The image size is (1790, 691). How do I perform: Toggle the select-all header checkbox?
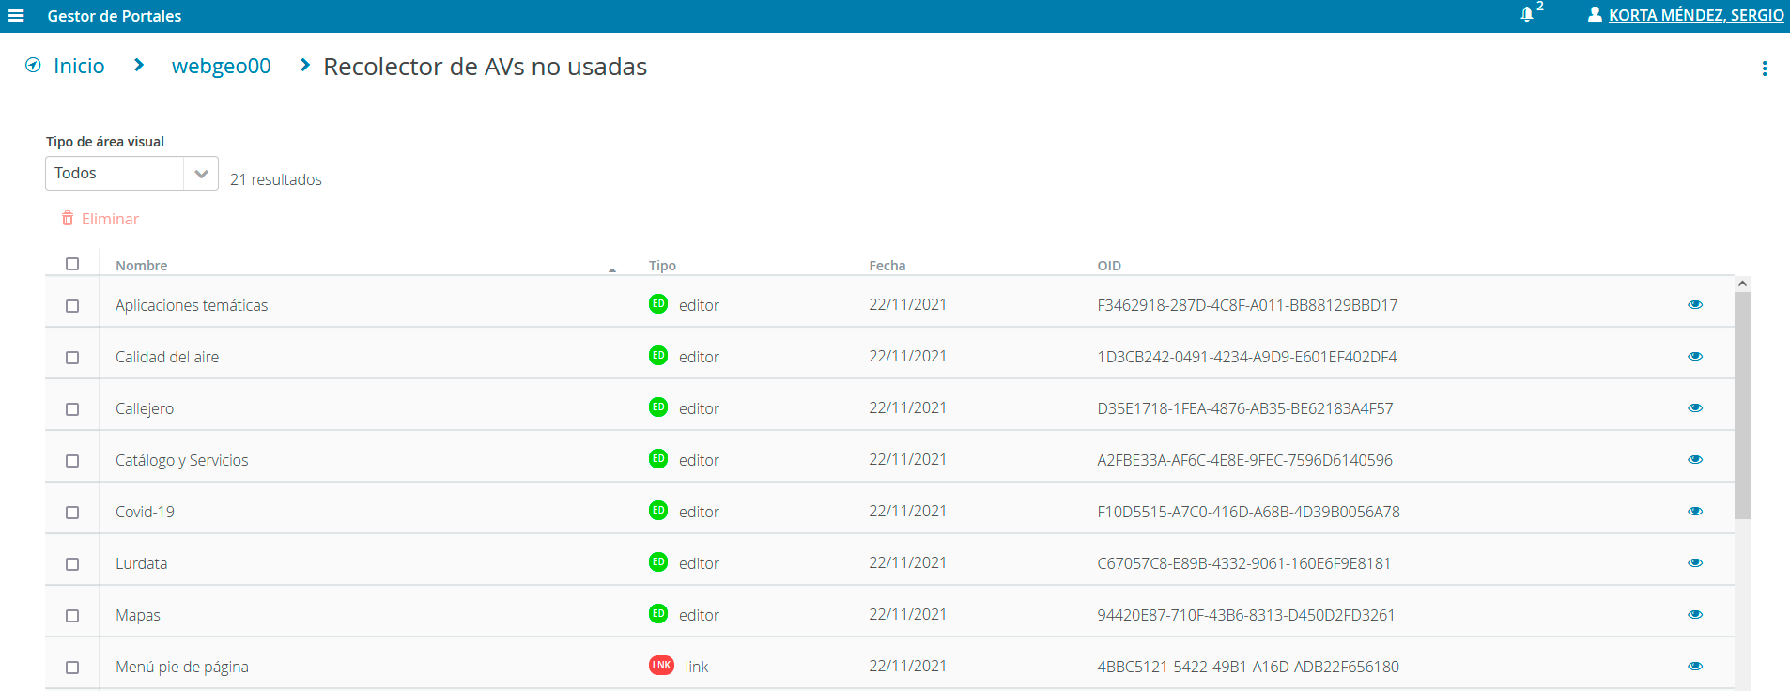[x=72, y=264]
